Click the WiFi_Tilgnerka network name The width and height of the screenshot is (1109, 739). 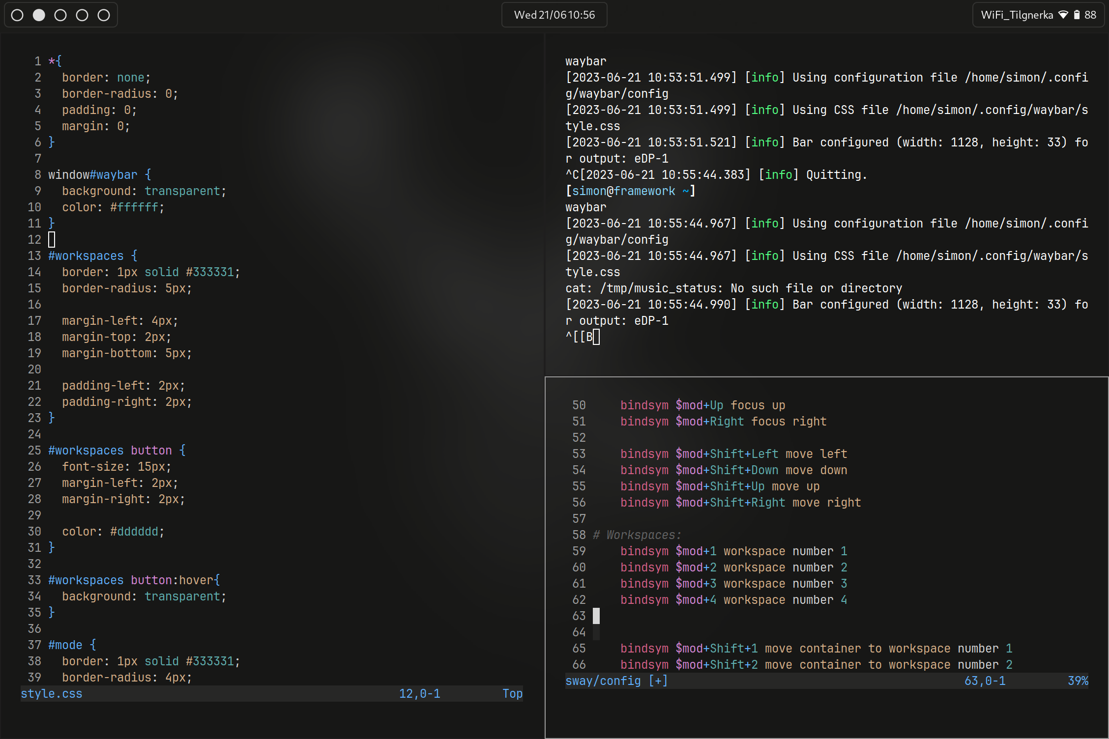pyautogui.click(x=1017, y=15)
